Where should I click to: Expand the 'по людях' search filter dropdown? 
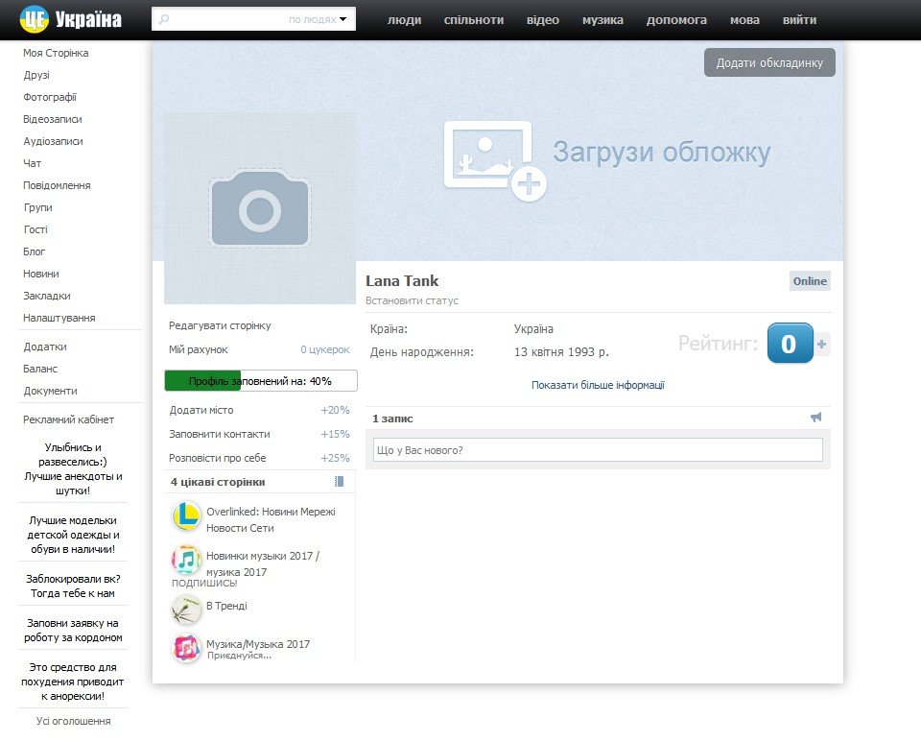point(318,19)
